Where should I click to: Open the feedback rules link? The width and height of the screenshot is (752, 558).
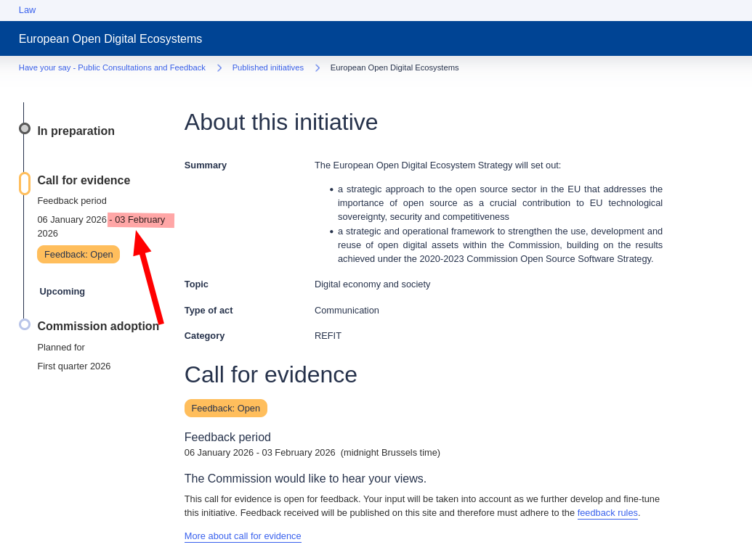607,513
